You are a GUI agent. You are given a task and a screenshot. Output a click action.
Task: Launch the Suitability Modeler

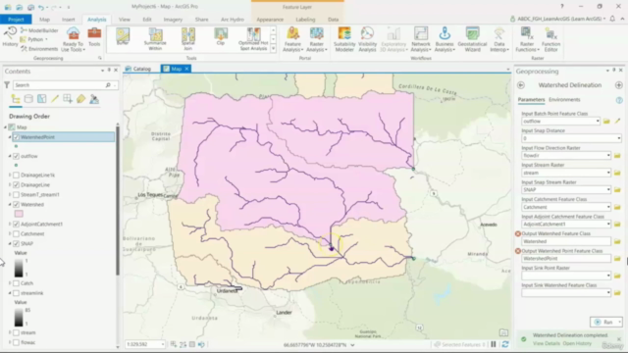click(344, 39)
